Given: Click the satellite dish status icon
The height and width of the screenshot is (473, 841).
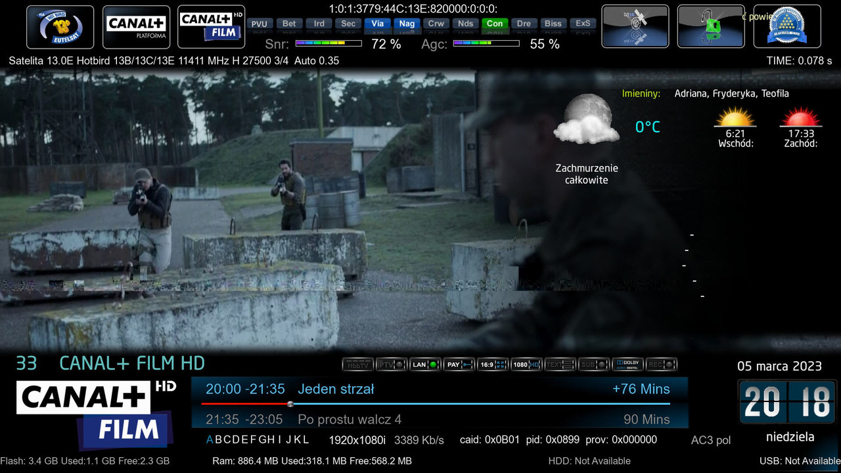Looking at the screenshot, I should [635, 27].
